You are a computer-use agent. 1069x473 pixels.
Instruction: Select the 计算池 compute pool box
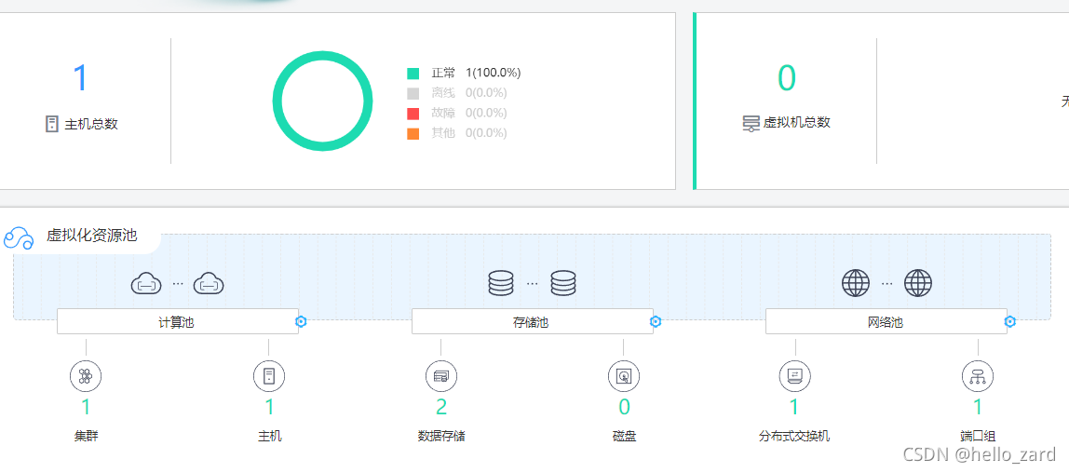point(177,322)
